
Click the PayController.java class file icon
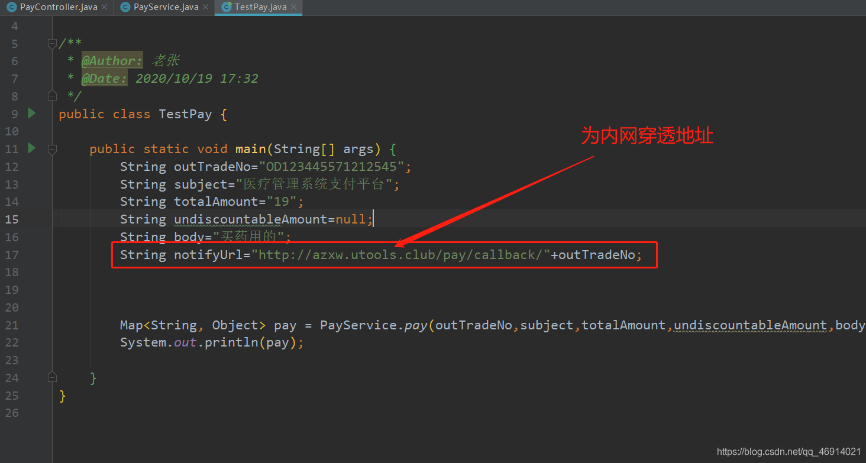[11, 7]
